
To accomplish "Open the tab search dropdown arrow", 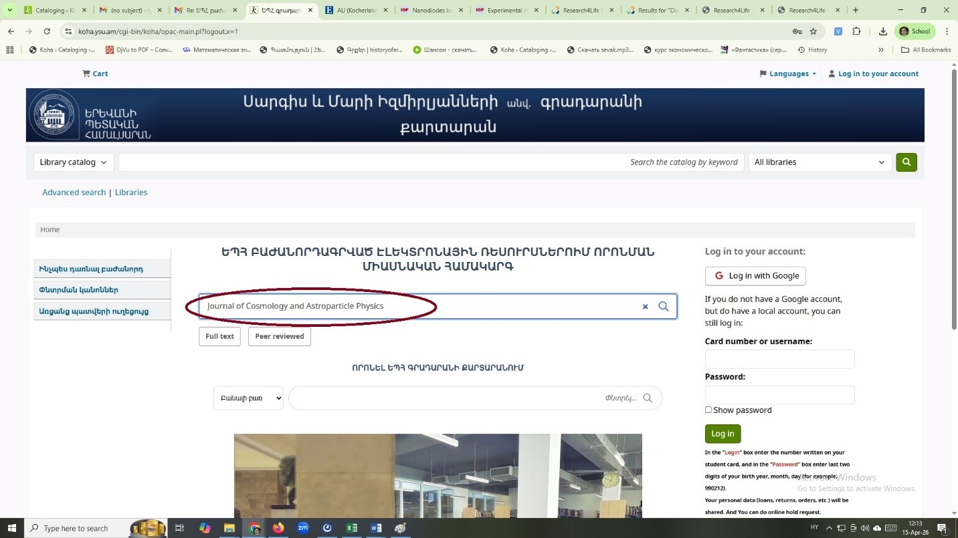I will coord(10,10).
